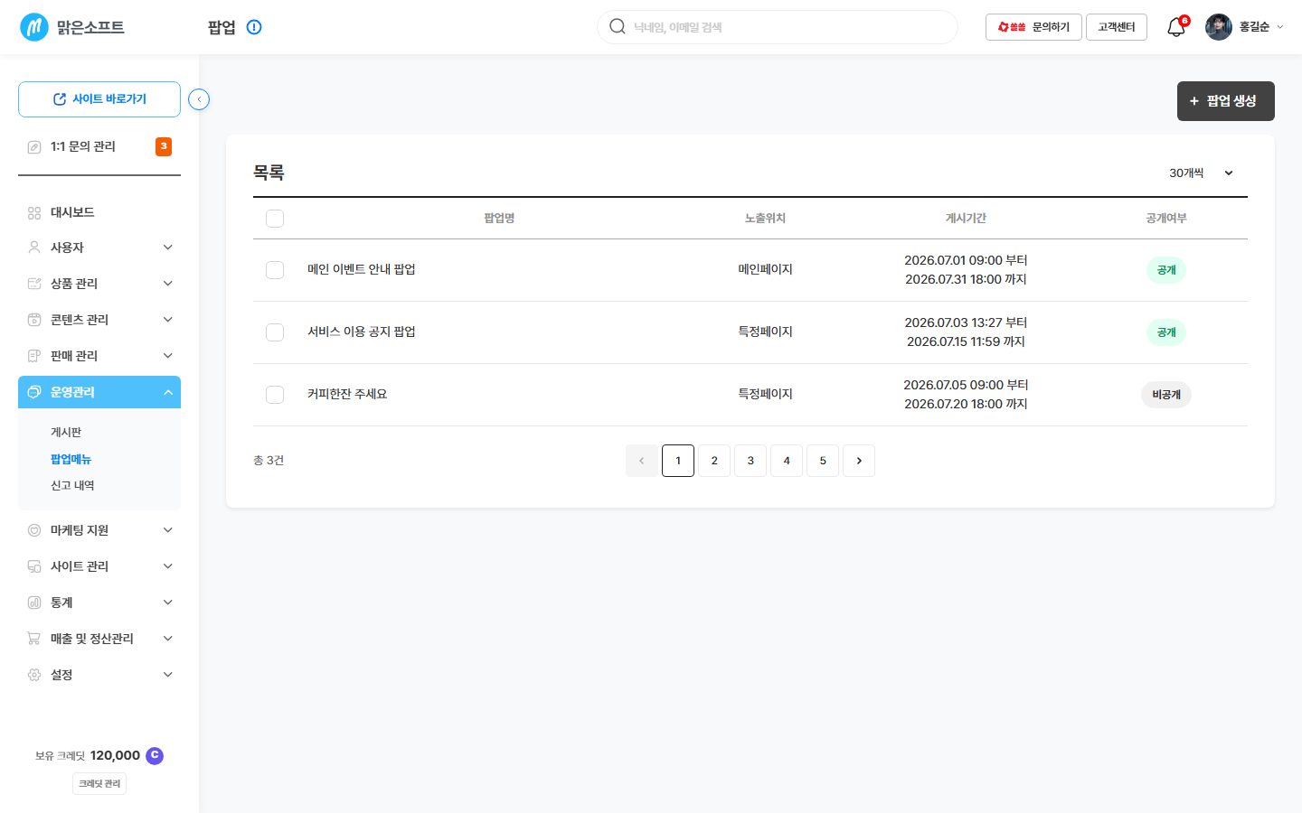The height and width of the screenshot is (813, 1302).
Task: Click the 사이트 관리 icon
Action: coord(34,566)
